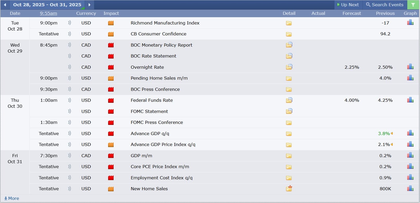Expand the list with More

click(12, 198)
